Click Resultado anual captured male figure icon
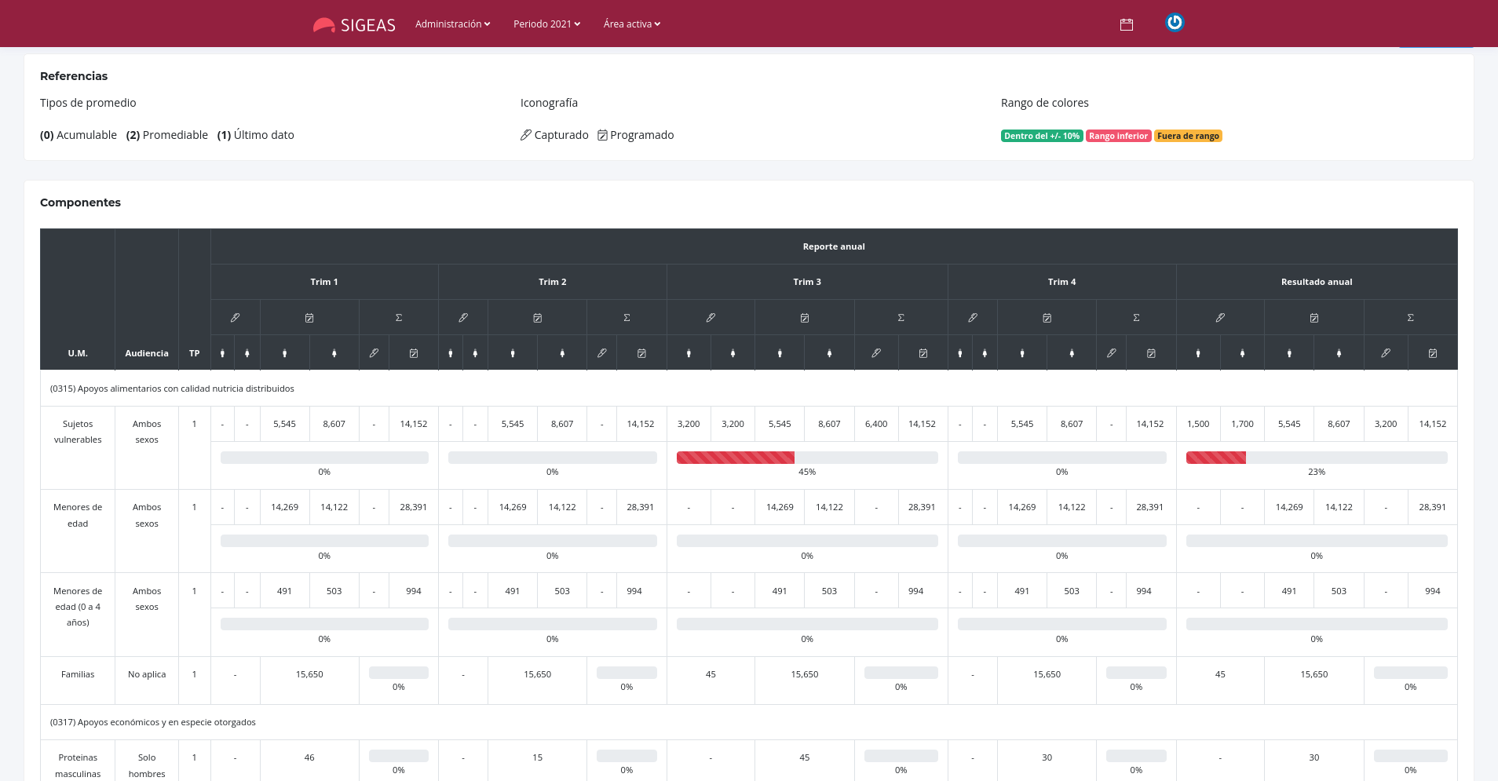The height and width of the screenshot is (781, 1498). (x=1198, y=353)
